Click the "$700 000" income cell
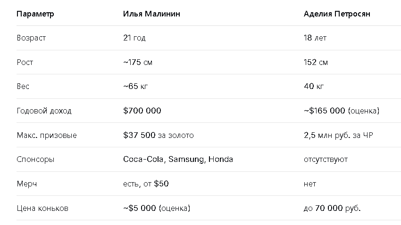 pos(142,111)
